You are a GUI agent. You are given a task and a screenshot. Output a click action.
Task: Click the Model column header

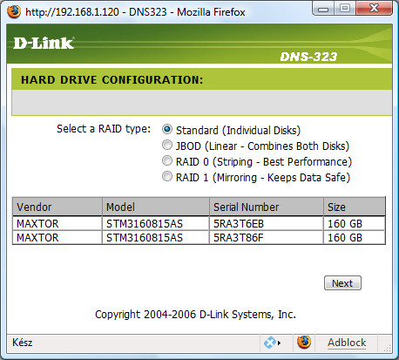coord(156,207)
